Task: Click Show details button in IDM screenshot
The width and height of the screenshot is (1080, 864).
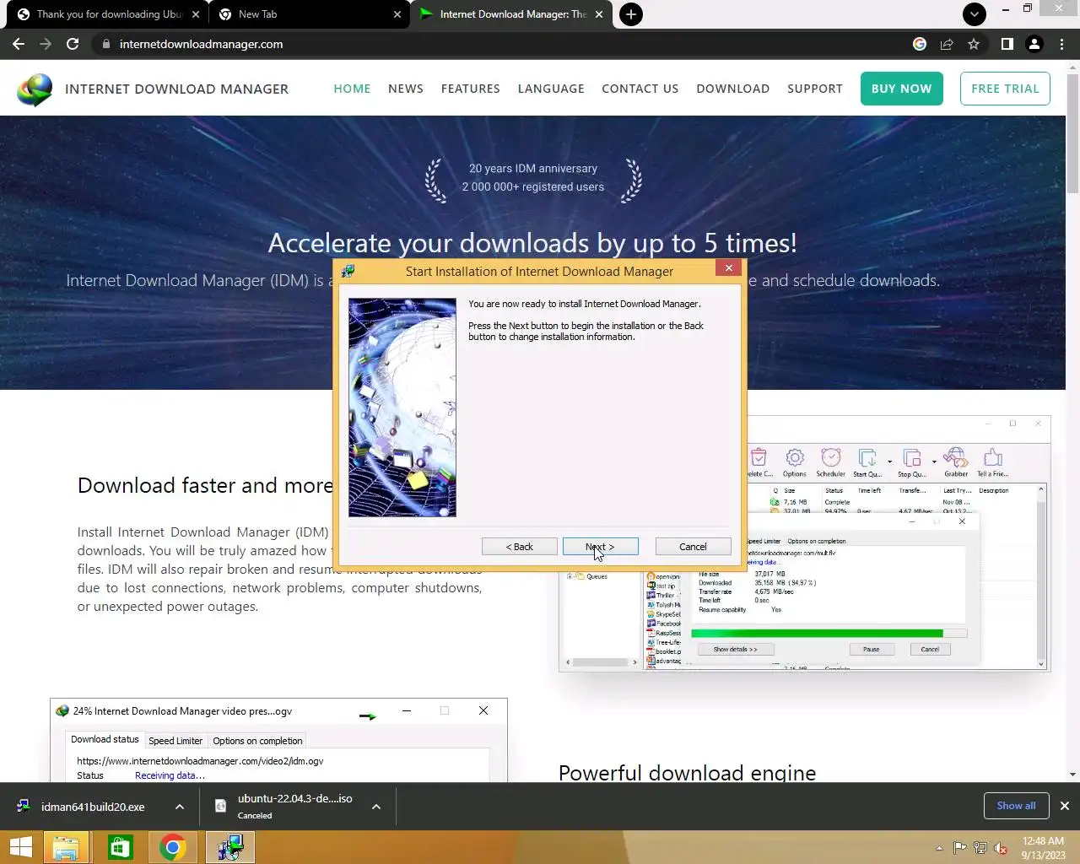Action: [x=736, y=650]
